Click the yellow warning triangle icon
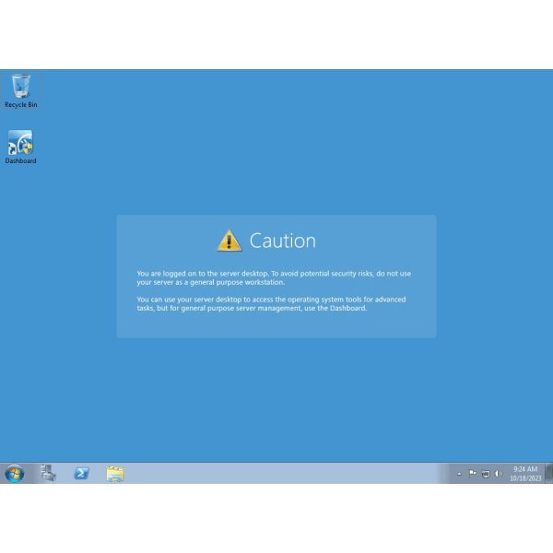The width and height of the screenshot is (553, 553). [229, 241]
